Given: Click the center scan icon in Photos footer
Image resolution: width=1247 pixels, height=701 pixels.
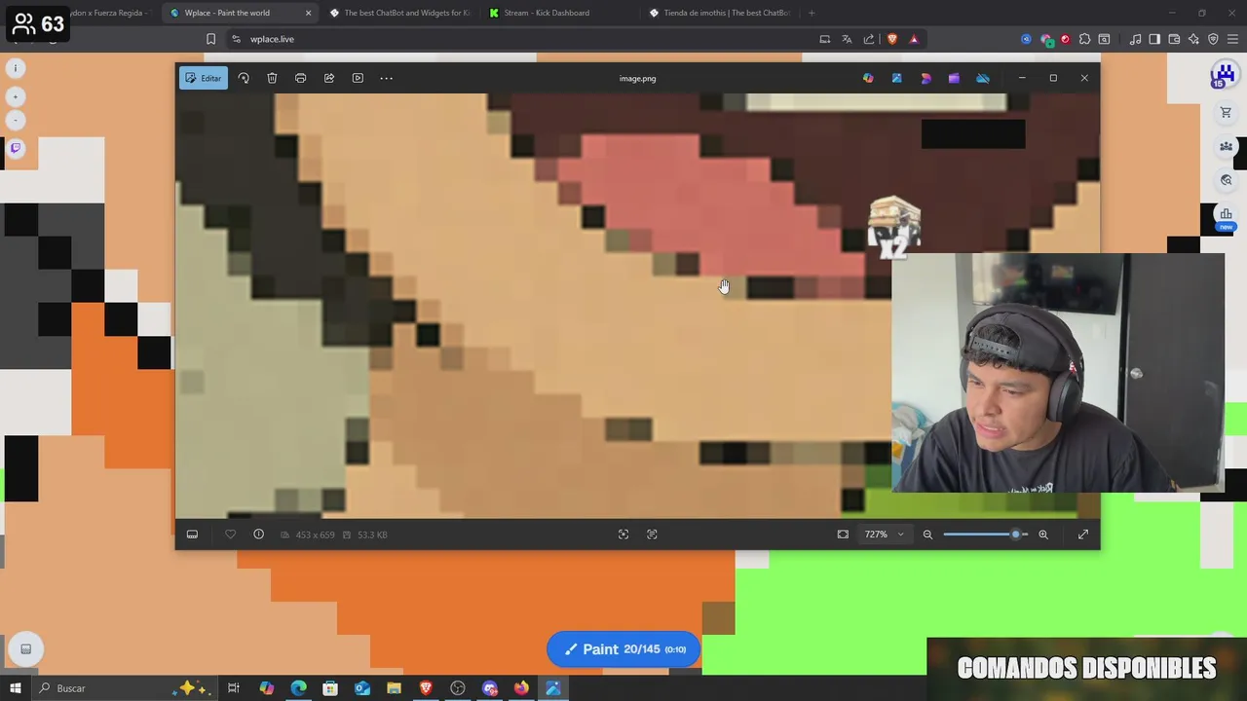Looking at the screenshot, I should (x=623, y=535).
